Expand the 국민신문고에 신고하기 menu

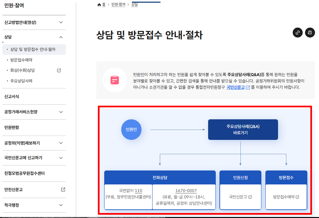click(61, 158)
